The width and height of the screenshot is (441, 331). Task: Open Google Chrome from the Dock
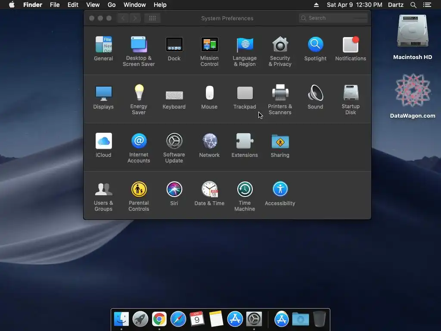[159, 319]
